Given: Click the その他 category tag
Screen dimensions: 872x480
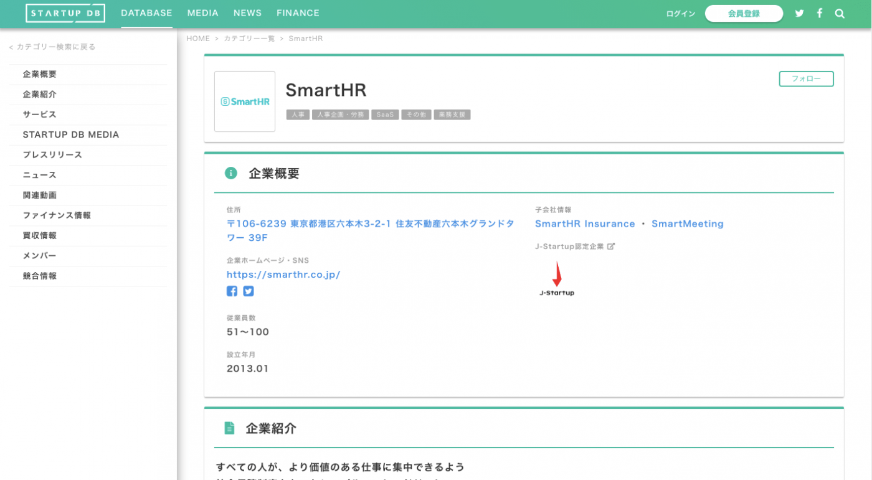Looking at the screenshot, I should 416,115.
